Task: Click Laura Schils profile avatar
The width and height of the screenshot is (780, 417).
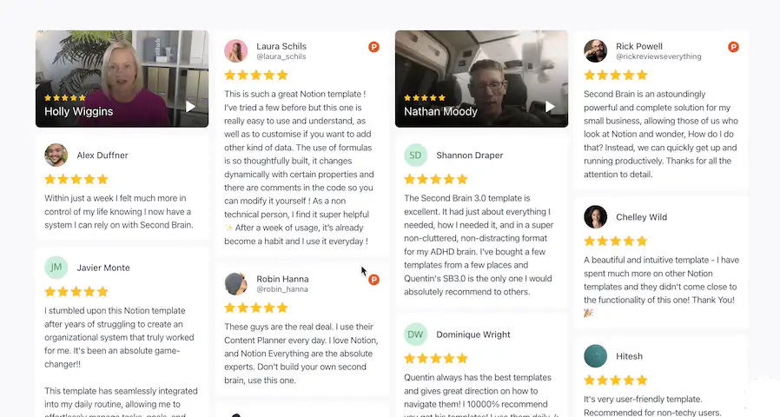Action: [235, 50]
